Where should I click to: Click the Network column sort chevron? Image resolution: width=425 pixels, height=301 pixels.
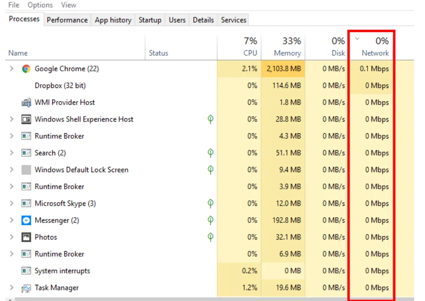point(357,39)
